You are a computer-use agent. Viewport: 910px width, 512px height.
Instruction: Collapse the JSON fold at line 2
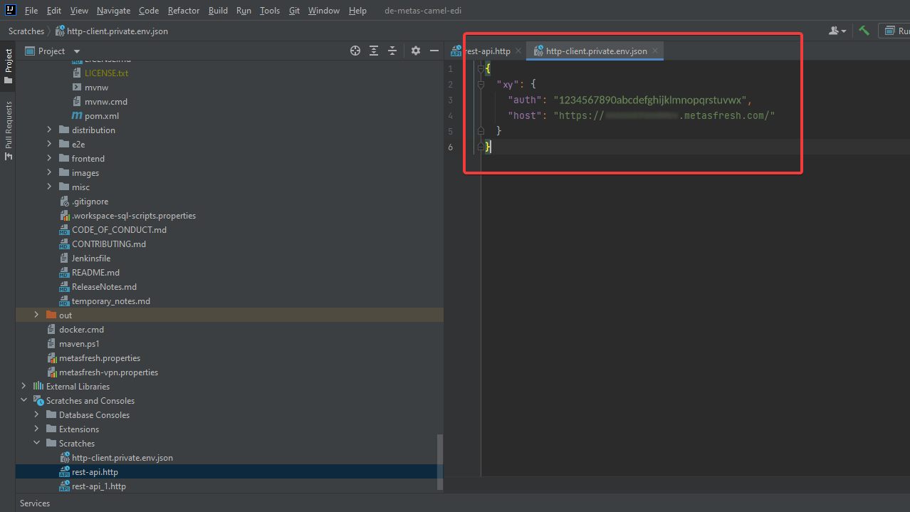[481, 84]
